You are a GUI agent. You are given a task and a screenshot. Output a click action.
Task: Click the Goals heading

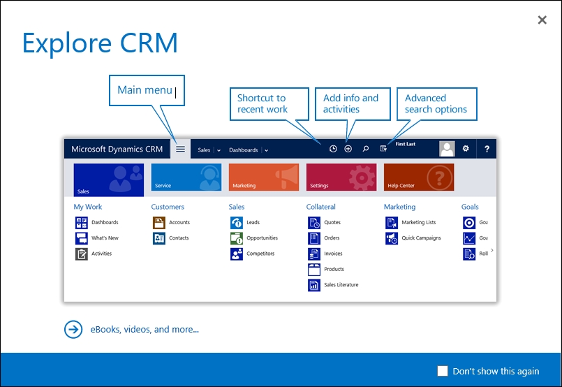coord(470,207)
